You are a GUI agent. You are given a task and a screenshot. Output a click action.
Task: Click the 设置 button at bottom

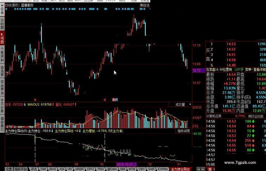tap(9, 169)
